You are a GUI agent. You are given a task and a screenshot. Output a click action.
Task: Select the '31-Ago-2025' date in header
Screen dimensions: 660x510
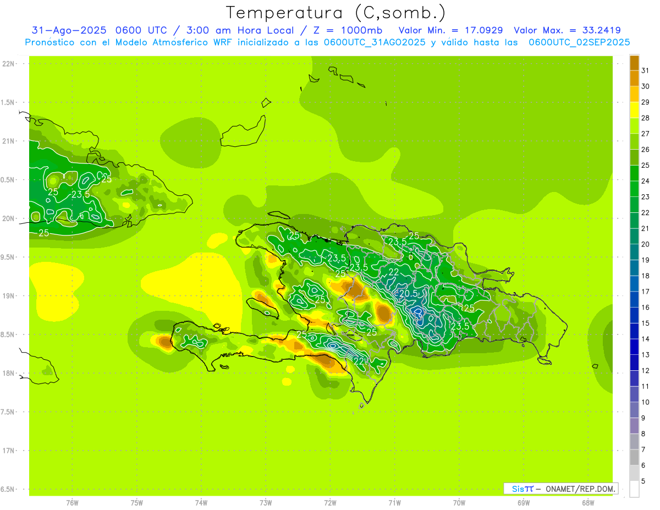pyautogui.click(x=69, y=30)
